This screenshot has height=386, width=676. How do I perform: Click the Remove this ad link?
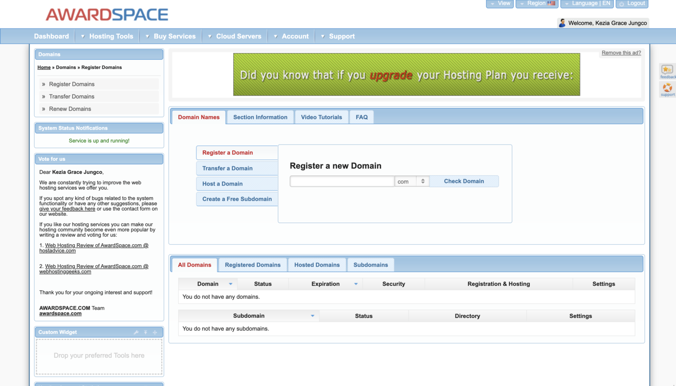tap(621, 53)
